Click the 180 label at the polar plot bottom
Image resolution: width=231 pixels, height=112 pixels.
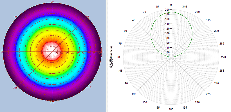(x=171, y=109)
